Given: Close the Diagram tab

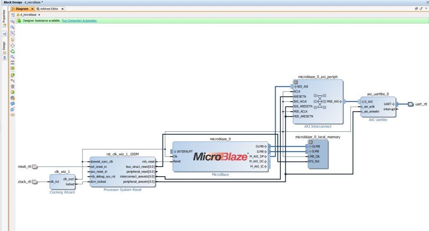Looking at the screenshot, I should [x=32, y=9].
